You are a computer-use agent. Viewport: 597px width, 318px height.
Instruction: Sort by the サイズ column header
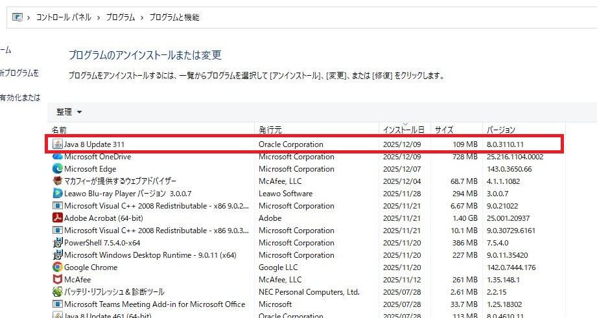click(x=444, y=130)
